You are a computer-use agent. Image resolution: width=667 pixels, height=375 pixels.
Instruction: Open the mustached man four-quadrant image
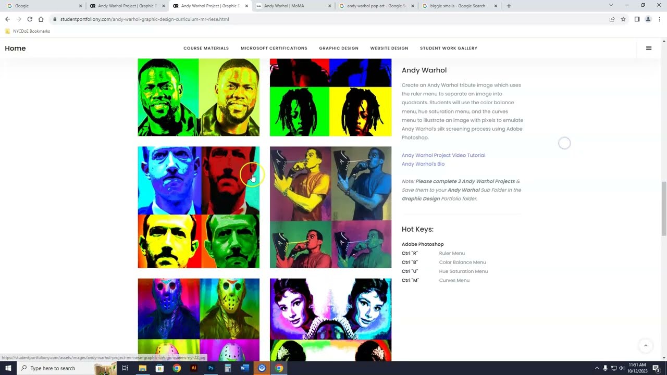click(199, 207)
